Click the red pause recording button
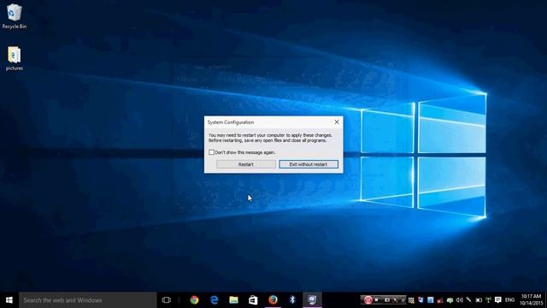Image resolution: width=547 pixels, height=308 pixels. tap(368, 300)
